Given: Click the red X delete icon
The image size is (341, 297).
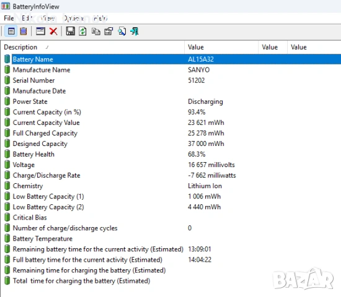Looking at the screenshot, I should (x=53, y=32).
